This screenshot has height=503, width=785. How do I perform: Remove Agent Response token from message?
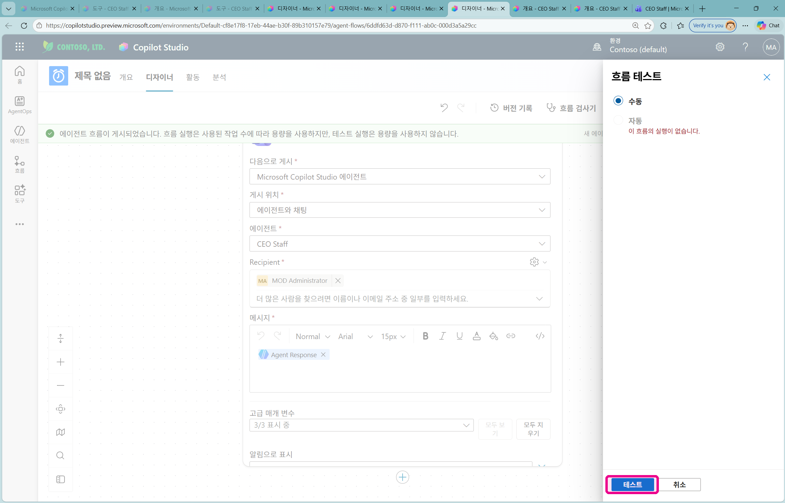click(323, 355)
